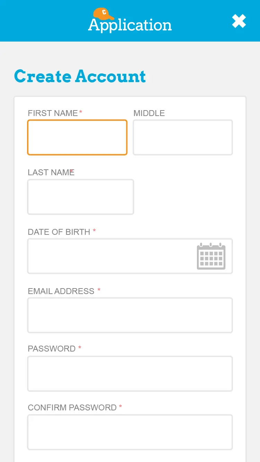This screenshot has height=462, width=260.
Task: Click the EMAIL ADDRESS label text
Action: point(61,291)
